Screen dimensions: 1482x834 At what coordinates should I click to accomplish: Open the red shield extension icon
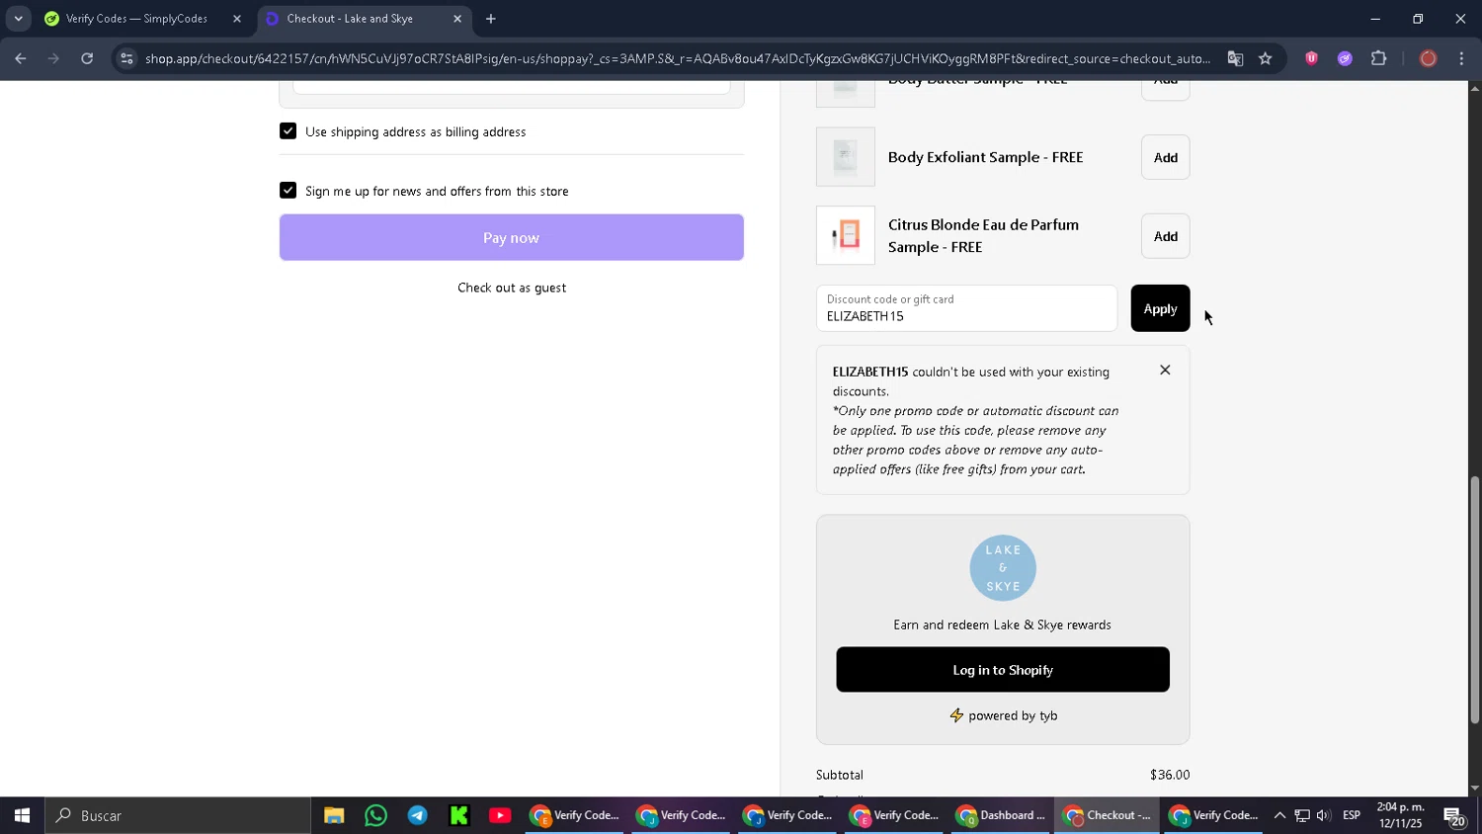[x=1311, y=59]
